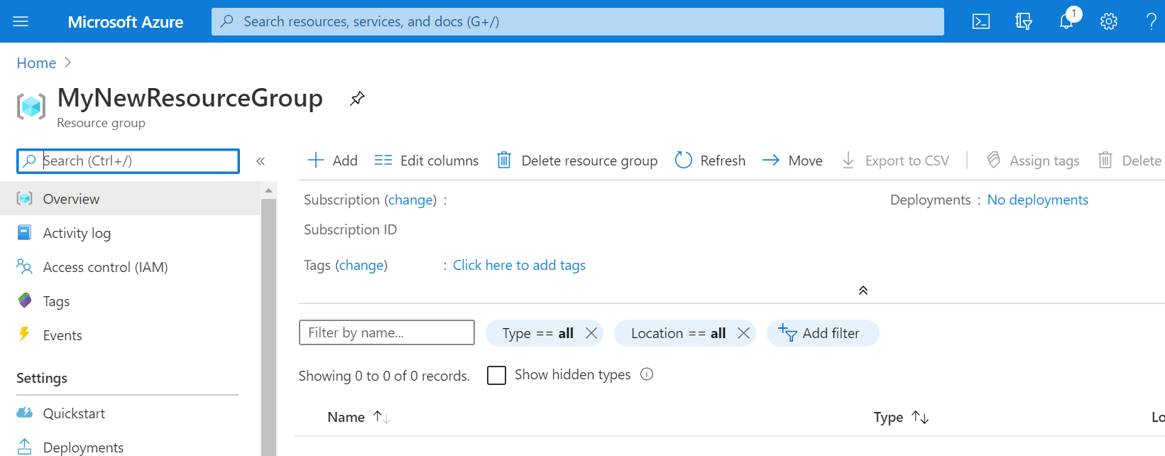Toggle Show hidden types checkbox
This screenshot has width=1165, height=456.
click(x=496, y=375)
